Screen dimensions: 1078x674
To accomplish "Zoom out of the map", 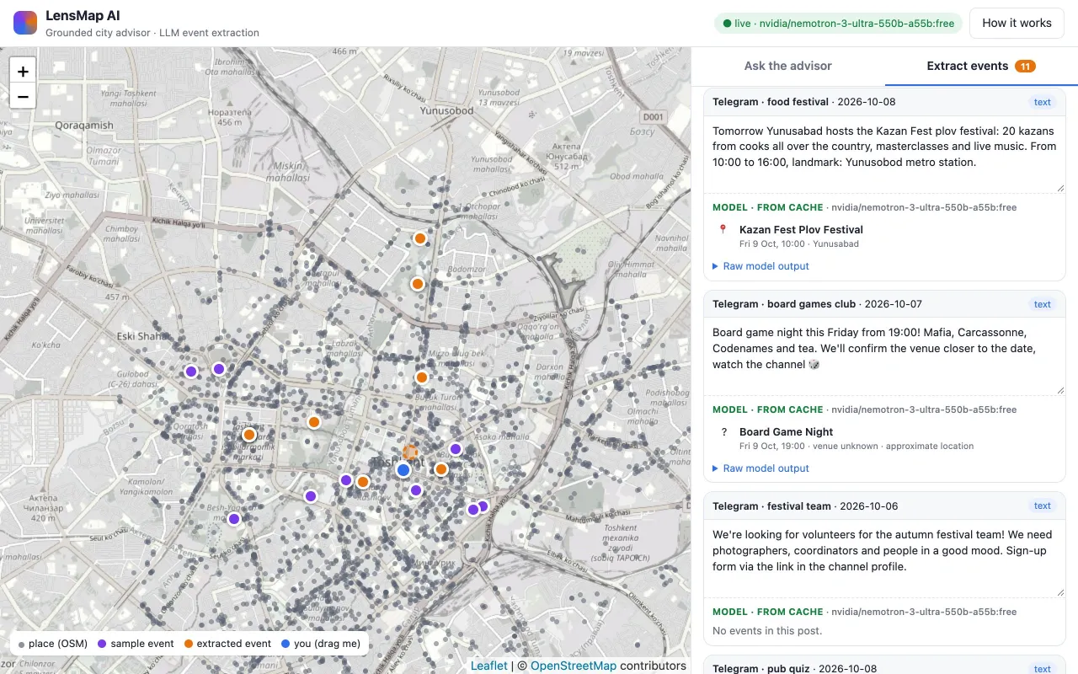I will (23, 97).
